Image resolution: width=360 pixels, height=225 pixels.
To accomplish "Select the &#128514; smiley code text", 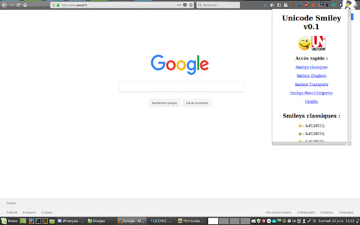I will [x=315, y=134].
